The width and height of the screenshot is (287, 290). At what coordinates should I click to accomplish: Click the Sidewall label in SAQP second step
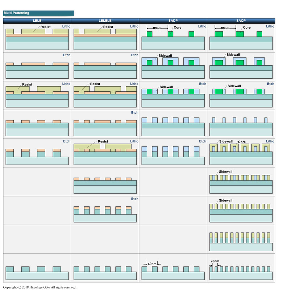point(233,55)
